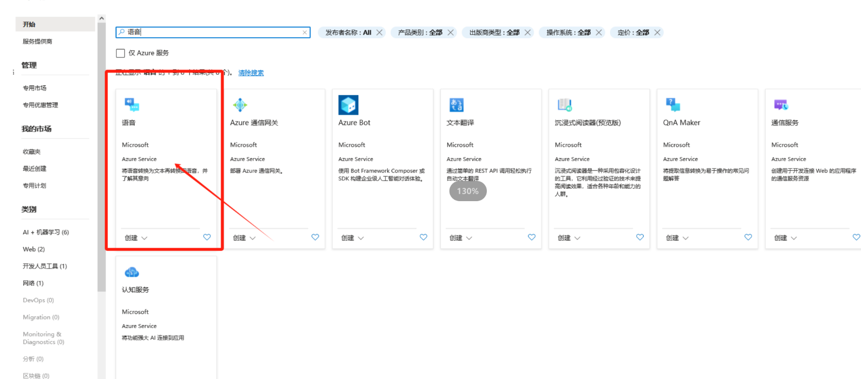The height and width of the screenshot is (379, 861).
Task: Click the QnA Maker icon
Action: pyautogui.click(x=673, y=105)
